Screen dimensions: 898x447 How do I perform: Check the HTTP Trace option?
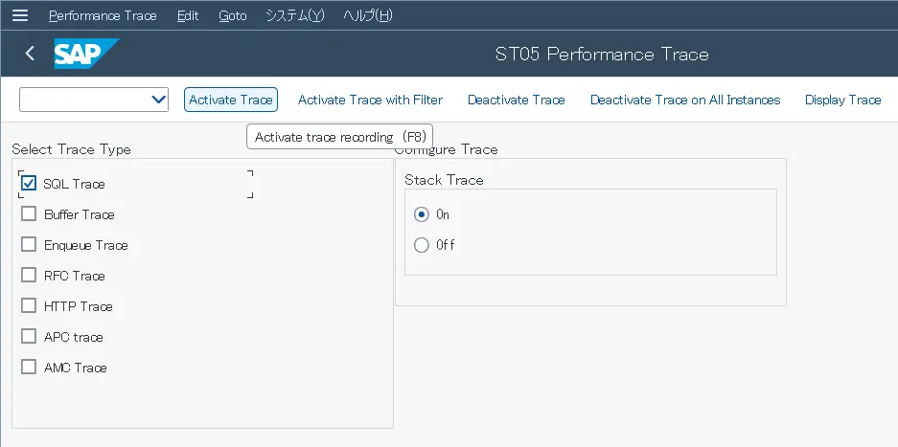point(29,306)
